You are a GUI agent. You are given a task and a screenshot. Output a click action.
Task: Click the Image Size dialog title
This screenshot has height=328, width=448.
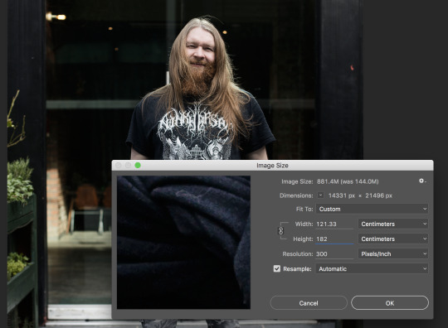tap(272, 166)
